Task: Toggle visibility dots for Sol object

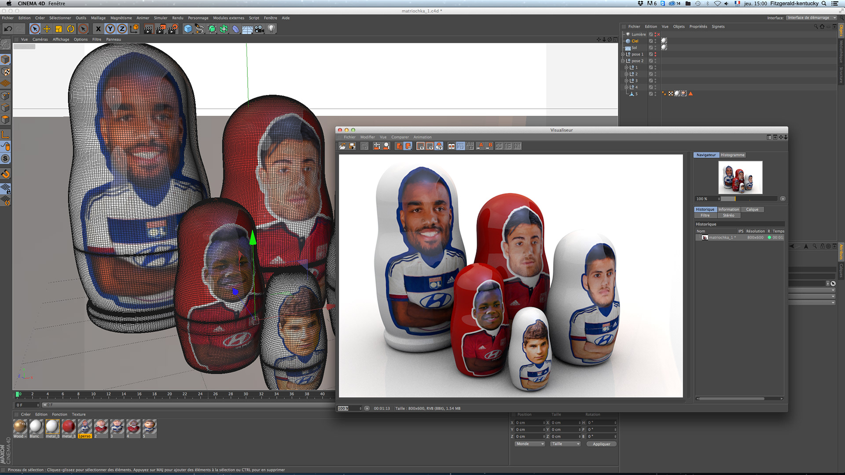Action: pos(655,48)
